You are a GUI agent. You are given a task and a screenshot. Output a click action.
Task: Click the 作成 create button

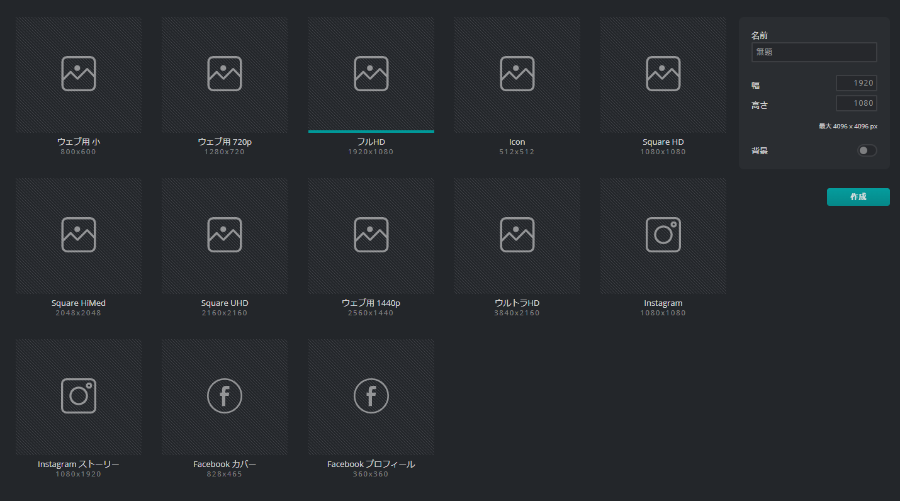click(x=858, y=197)
